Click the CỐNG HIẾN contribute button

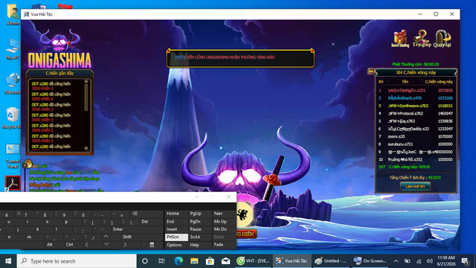pyautogui.click(x=245, y=234)
